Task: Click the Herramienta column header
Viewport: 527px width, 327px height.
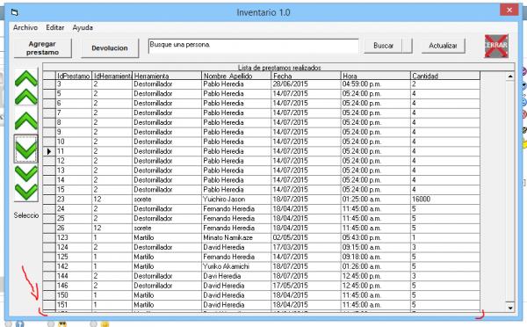Action: pos(167,76)
